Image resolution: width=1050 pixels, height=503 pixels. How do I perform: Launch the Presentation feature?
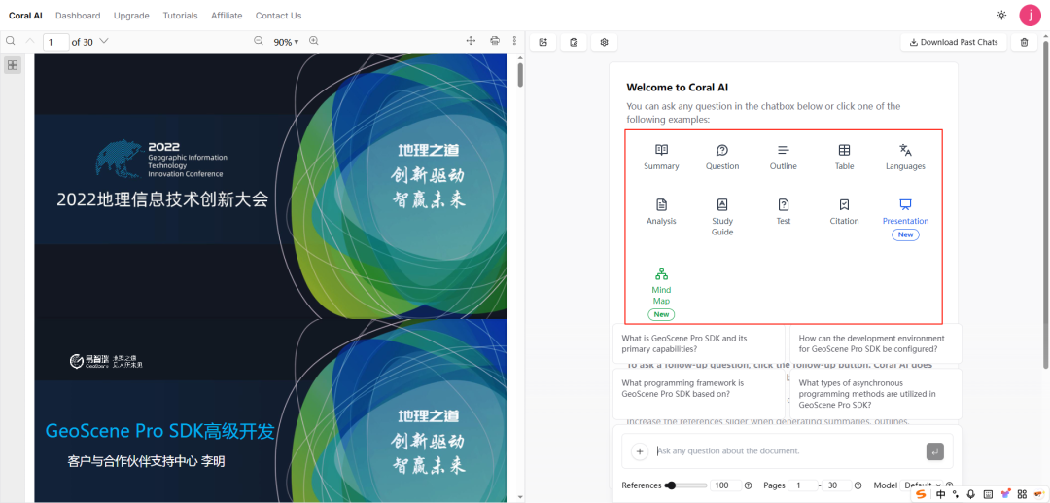[x=905, y=218]
